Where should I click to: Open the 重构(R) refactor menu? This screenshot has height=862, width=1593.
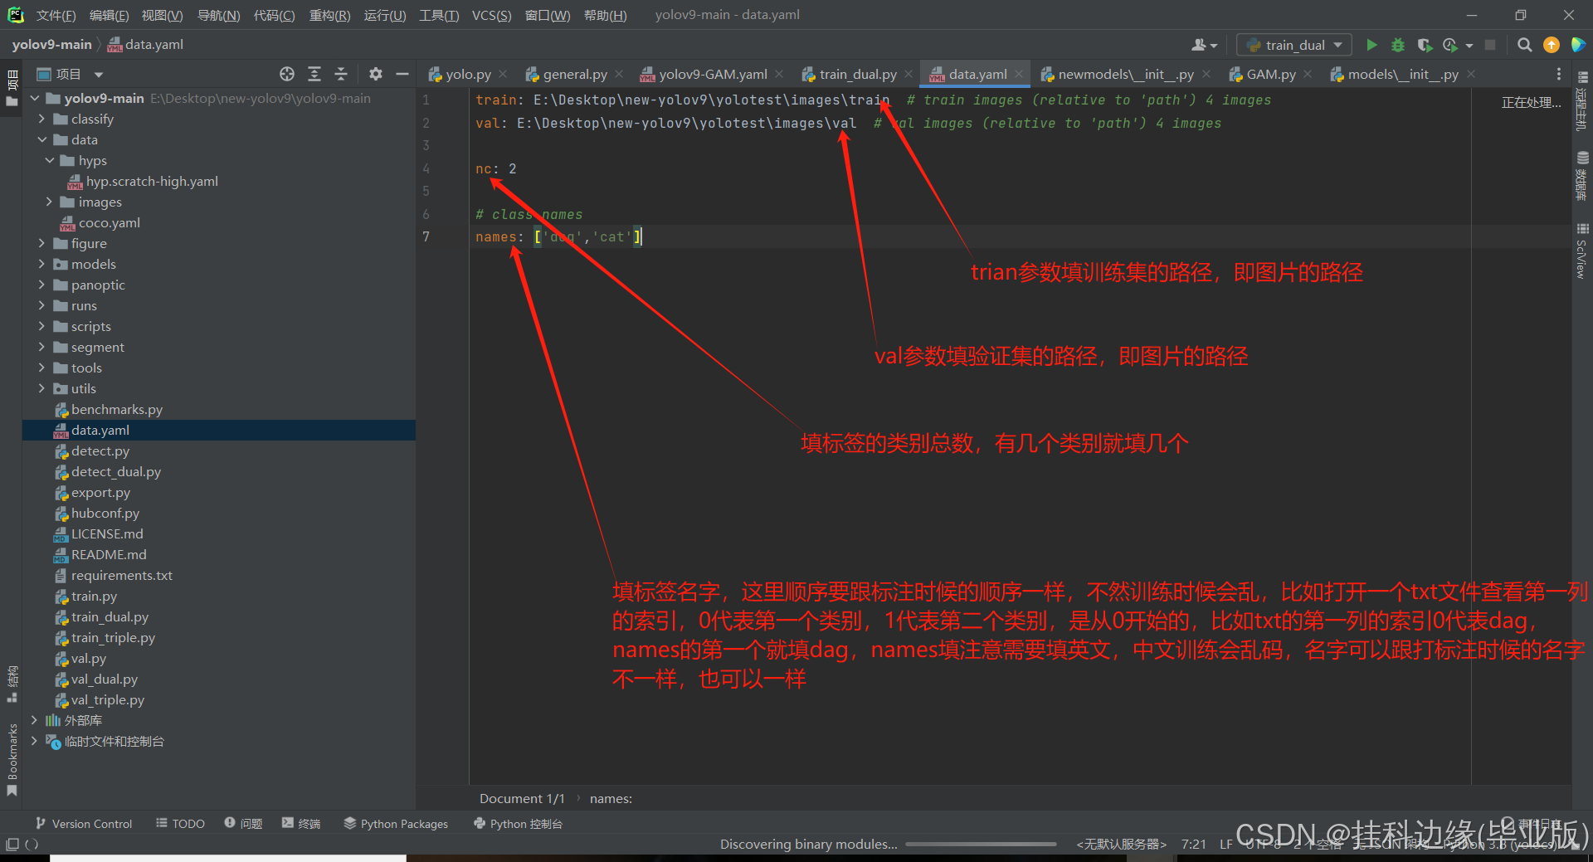tap(329, 15)
